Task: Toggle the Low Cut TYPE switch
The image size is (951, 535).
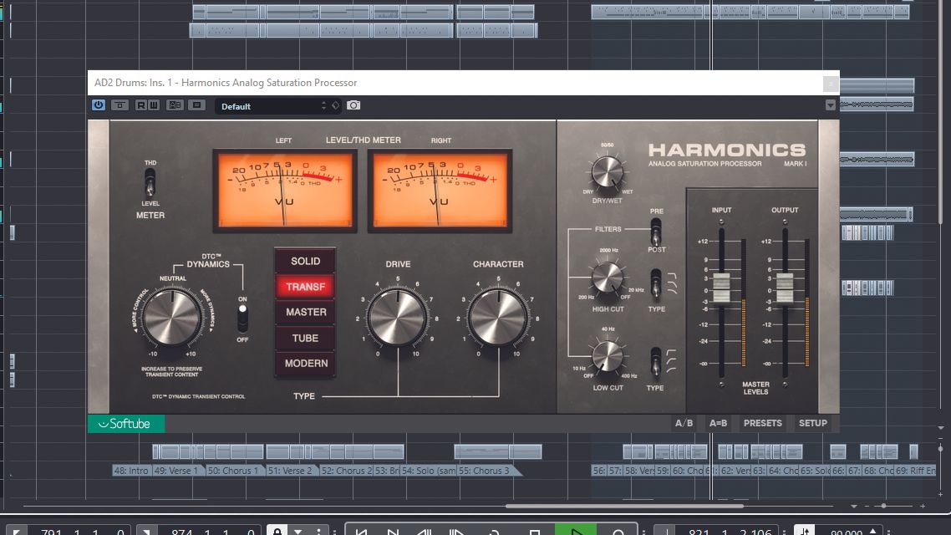Action: tap(656, 363)
